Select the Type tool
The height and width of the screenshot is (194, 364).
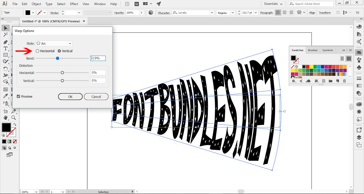[6, 48]
